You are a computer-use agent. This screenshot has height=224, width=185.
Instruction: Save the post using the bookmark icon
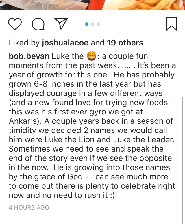click(x=171, y=24)
